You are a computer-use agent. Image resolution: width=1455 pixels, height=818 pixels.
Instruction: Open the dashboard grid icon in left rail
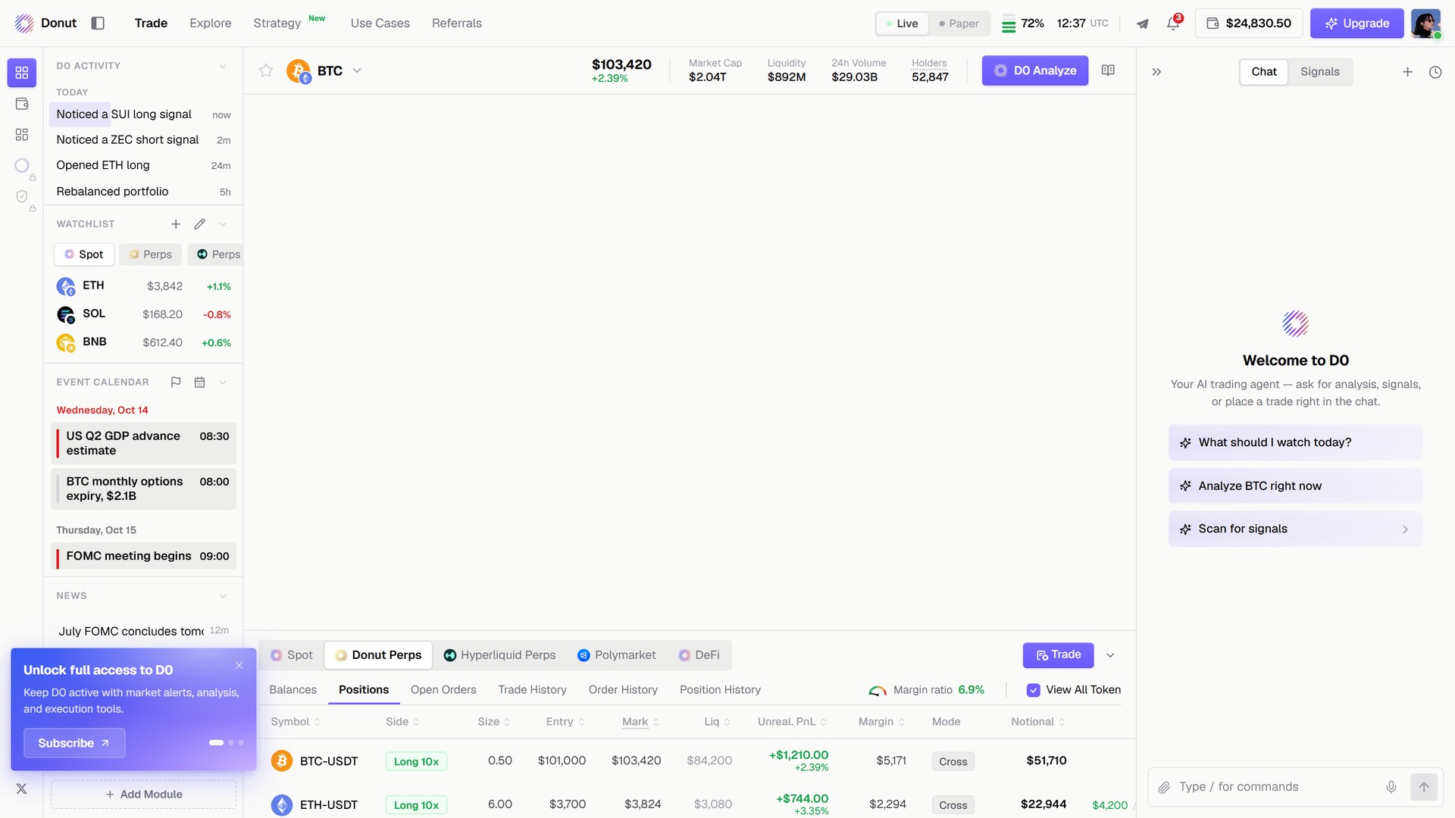tap(22, 73)
